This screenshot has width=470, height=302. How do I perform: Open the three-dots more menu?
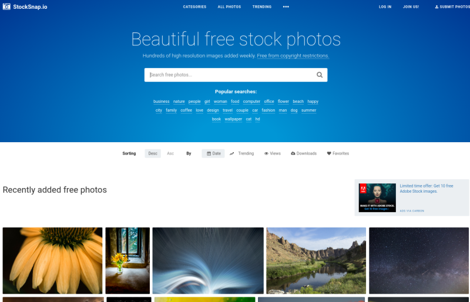coord(286,7)
